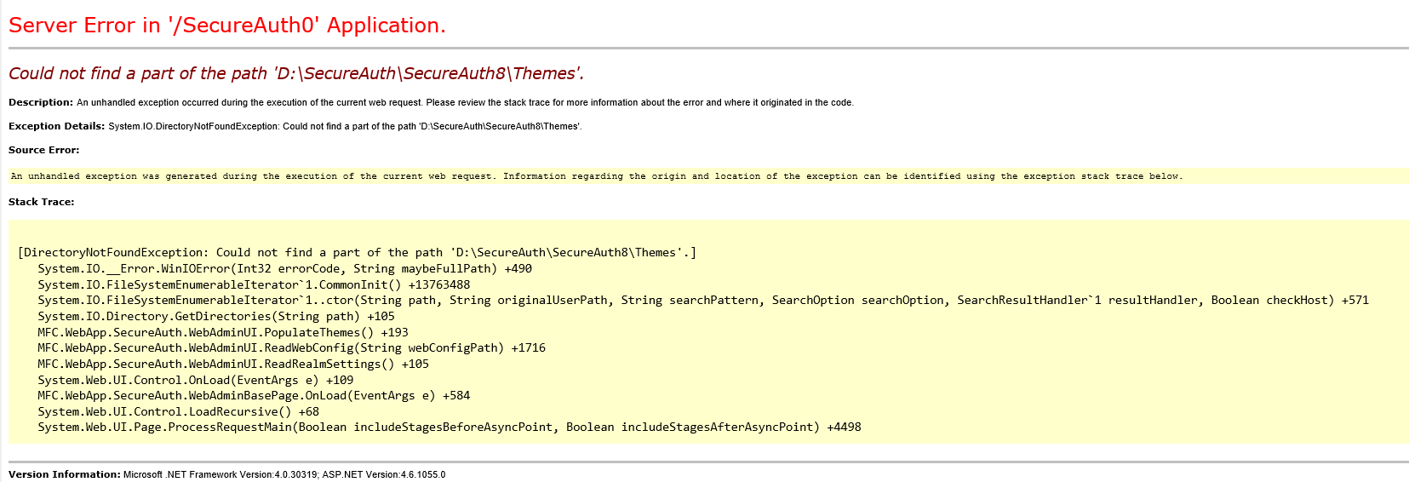
Task: Click the 'CommonInit() +13763488' stack line
Action: pos(254,284)
